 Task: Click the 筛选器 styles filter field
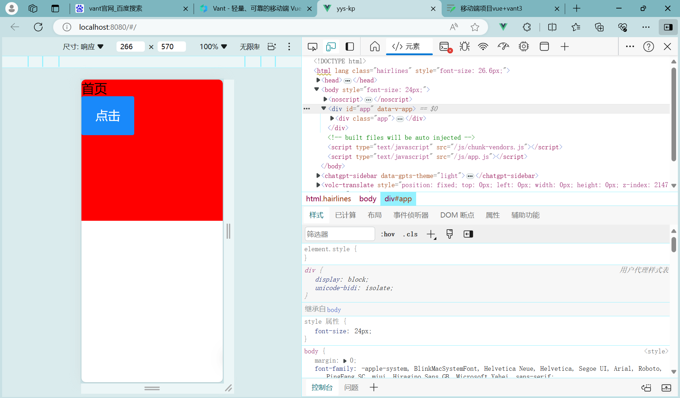pos(339,234)
